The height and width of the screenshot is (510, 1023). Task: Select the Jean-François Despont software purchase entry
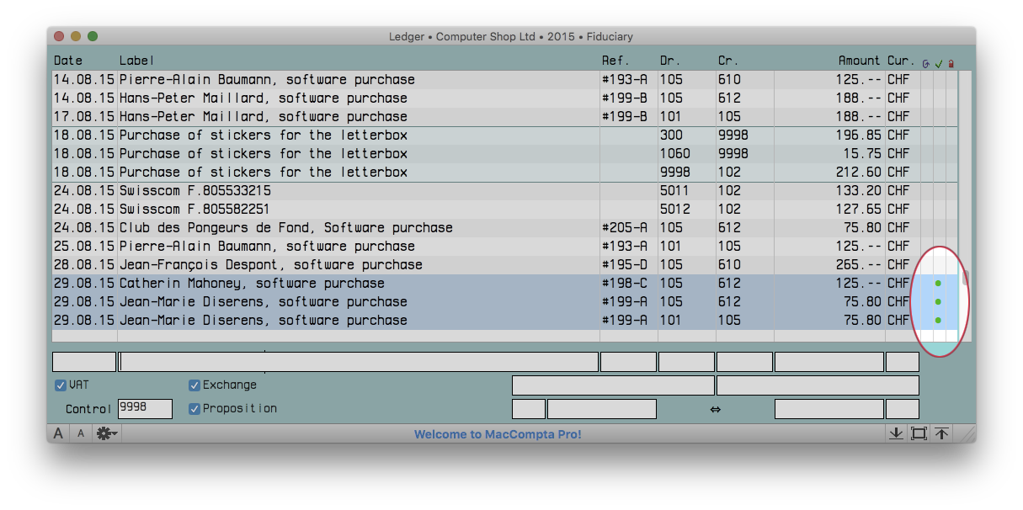[271, 265]
